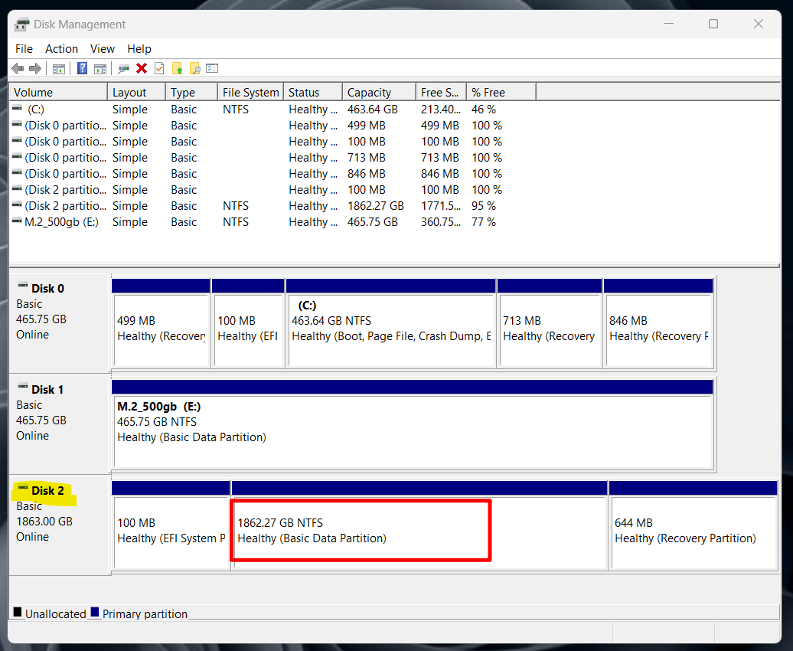Sort volumes by the Capacity column header
Image resolution: width=793 pixels, height=651 pixels.
point(369,93)
